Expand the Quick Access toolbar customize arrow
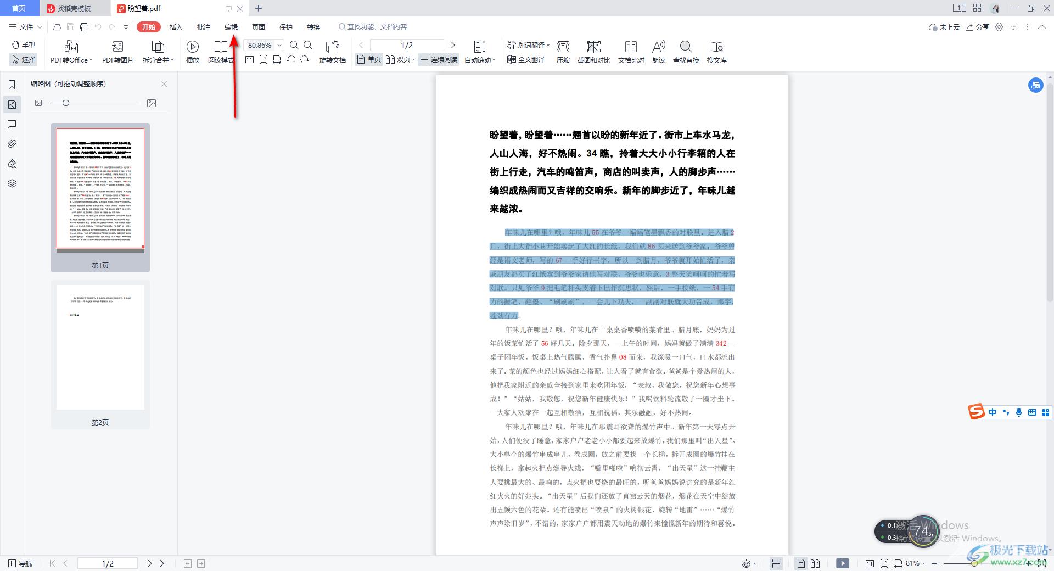The width and height of the screenshot is (1054, 571). 126,27
